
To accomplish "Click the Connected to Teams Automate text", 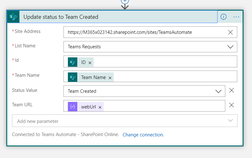I will 65,134.
